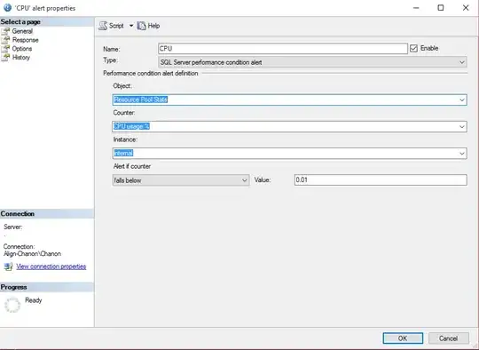Click the Align-Chanon\Chanon connection text

point(32,254)
